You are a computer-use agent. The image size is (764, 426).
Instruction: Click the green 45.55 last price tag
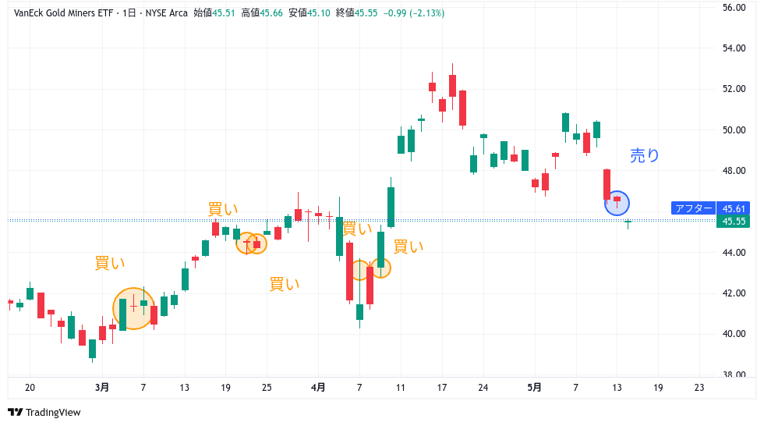pos(734,222)
